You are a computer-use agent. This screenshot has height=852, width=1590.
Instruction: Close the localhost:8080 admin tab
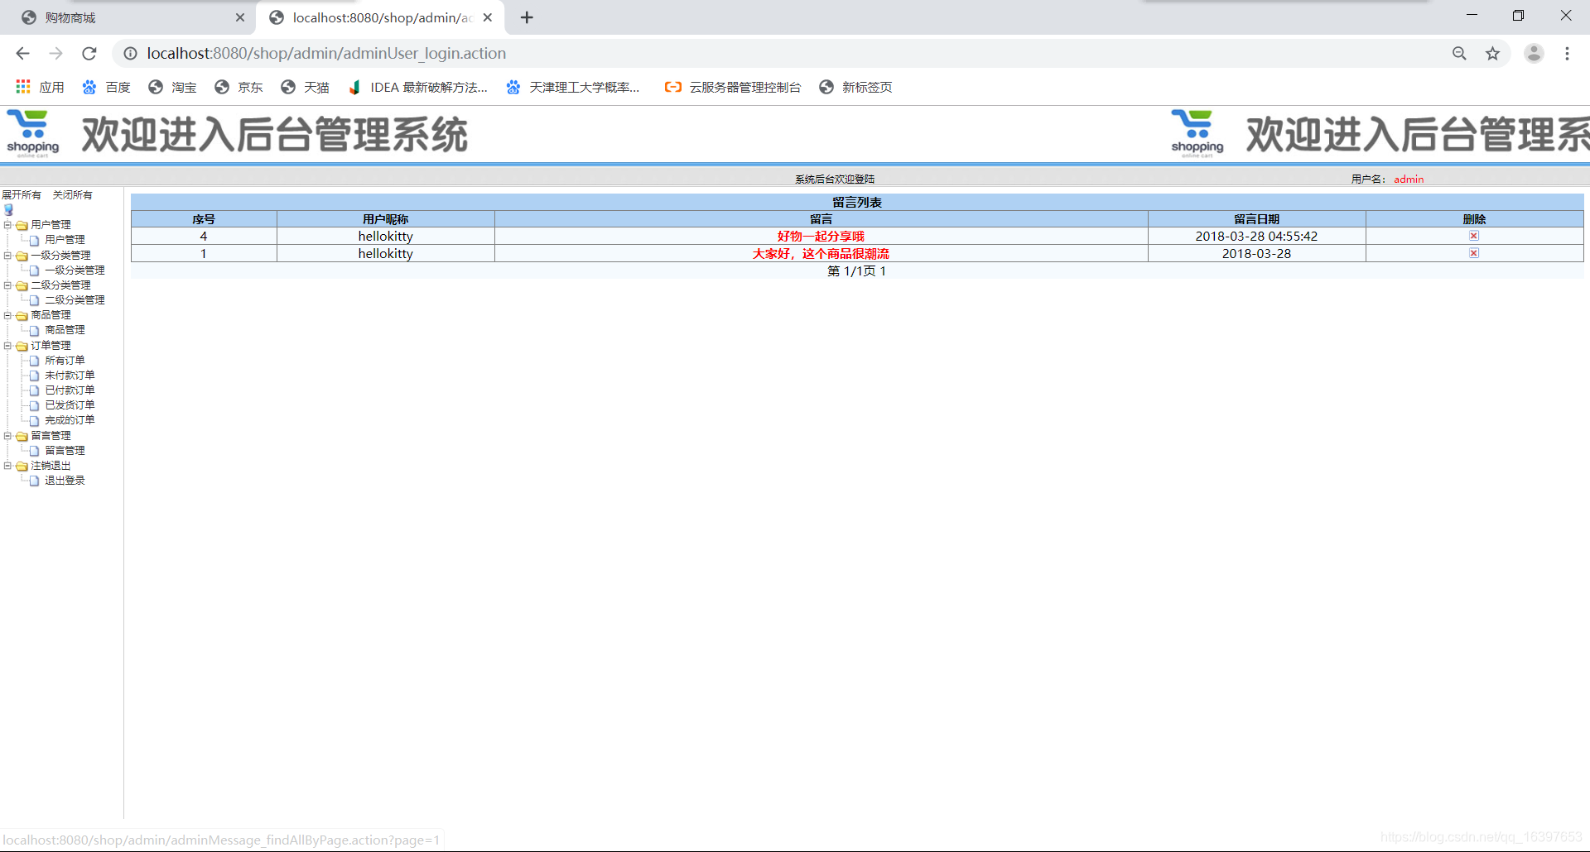coord(488,17)
